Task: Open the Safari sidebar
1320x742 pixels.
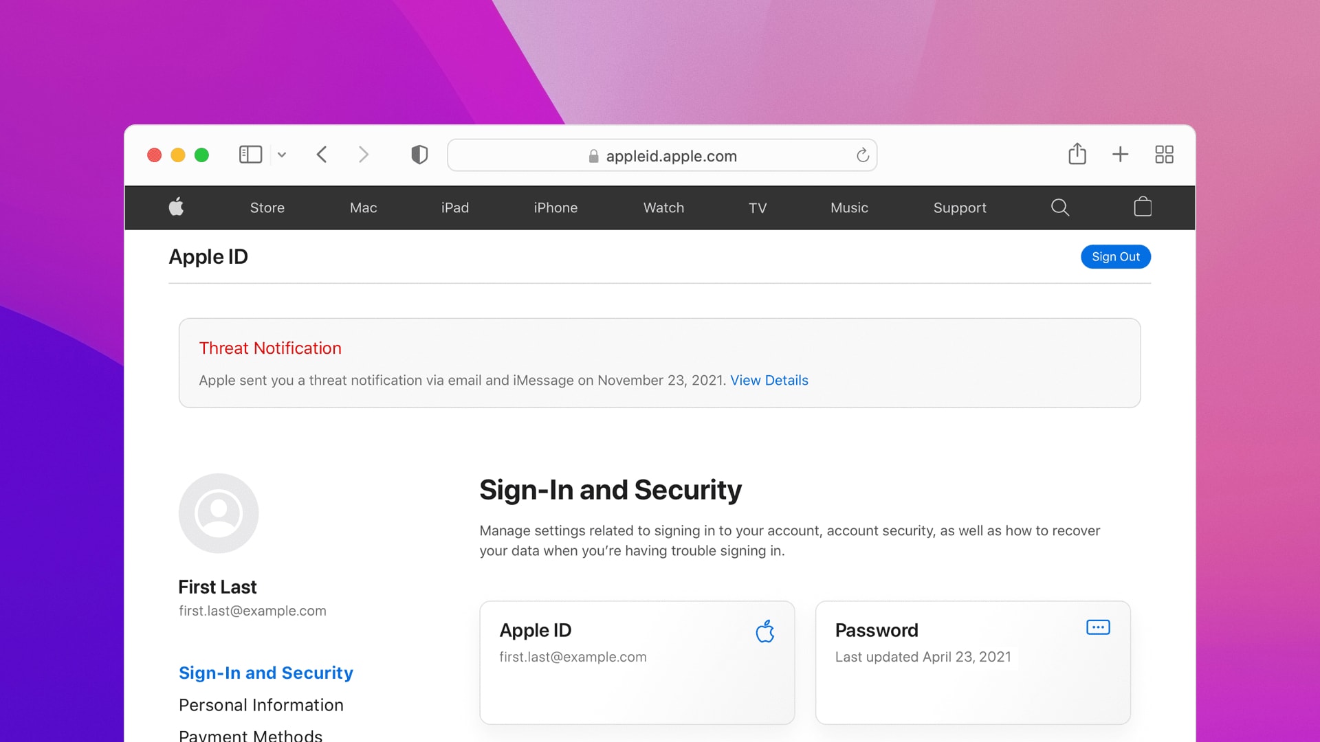Action: pos(250,155)
